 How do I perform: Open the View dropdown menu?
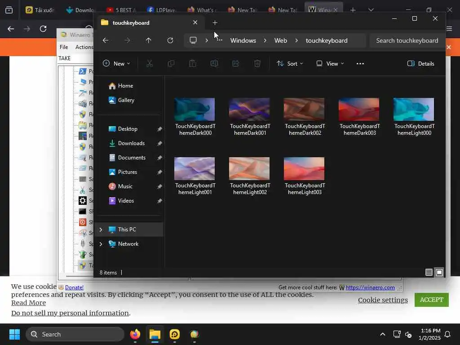point(330,63)
